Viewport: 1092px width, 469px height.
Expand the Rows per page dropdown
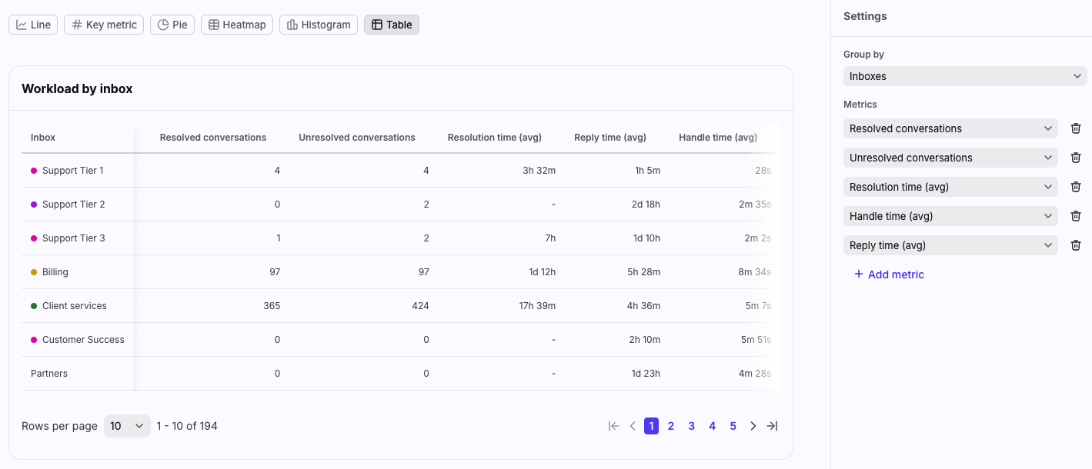pos(127,426)
